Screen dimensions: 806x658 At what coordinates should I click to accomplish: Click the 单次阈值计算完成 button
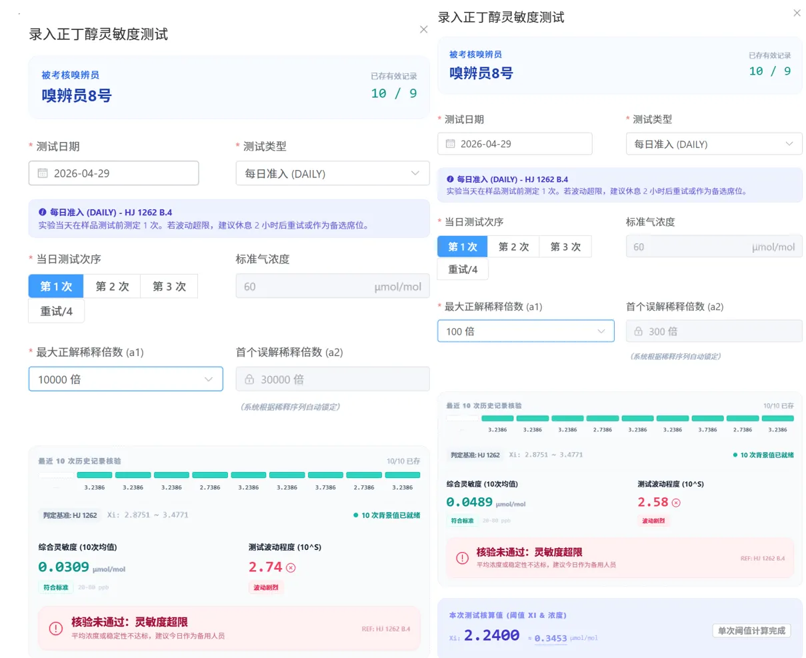(751, 631)
